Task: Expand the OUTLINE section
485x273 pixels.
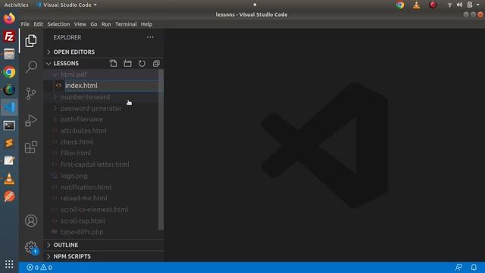Action: (104, 245)
